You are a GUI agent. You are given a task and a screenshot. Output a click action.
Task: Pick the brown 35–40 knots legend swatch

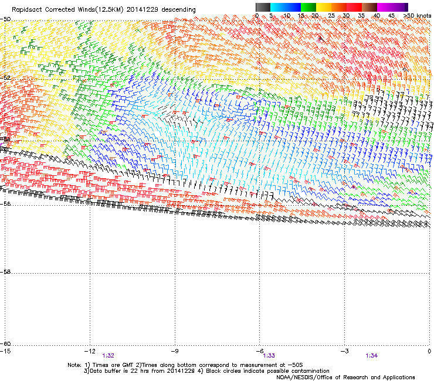tap(369, 7)
